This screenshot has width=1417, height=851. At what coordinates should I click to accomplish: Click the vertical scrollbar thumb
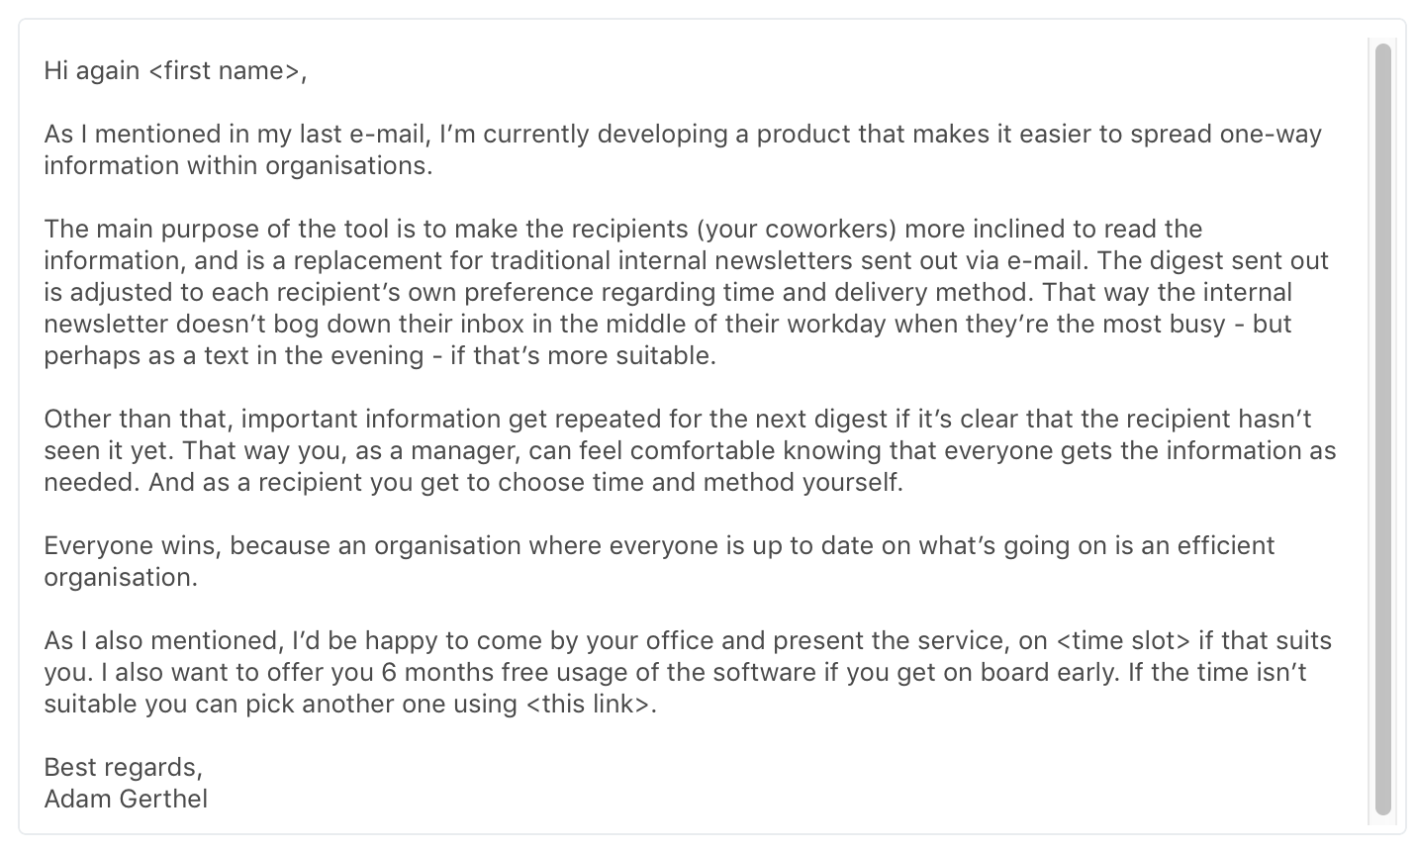(x=1382, y=428)
